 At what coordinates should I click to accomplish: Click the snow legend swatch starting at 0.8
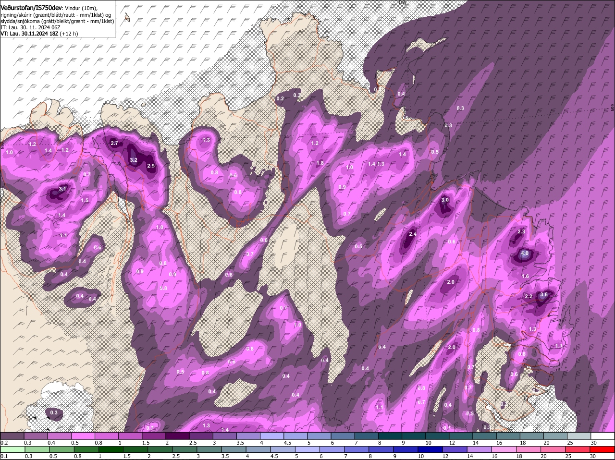click(107, 436)
